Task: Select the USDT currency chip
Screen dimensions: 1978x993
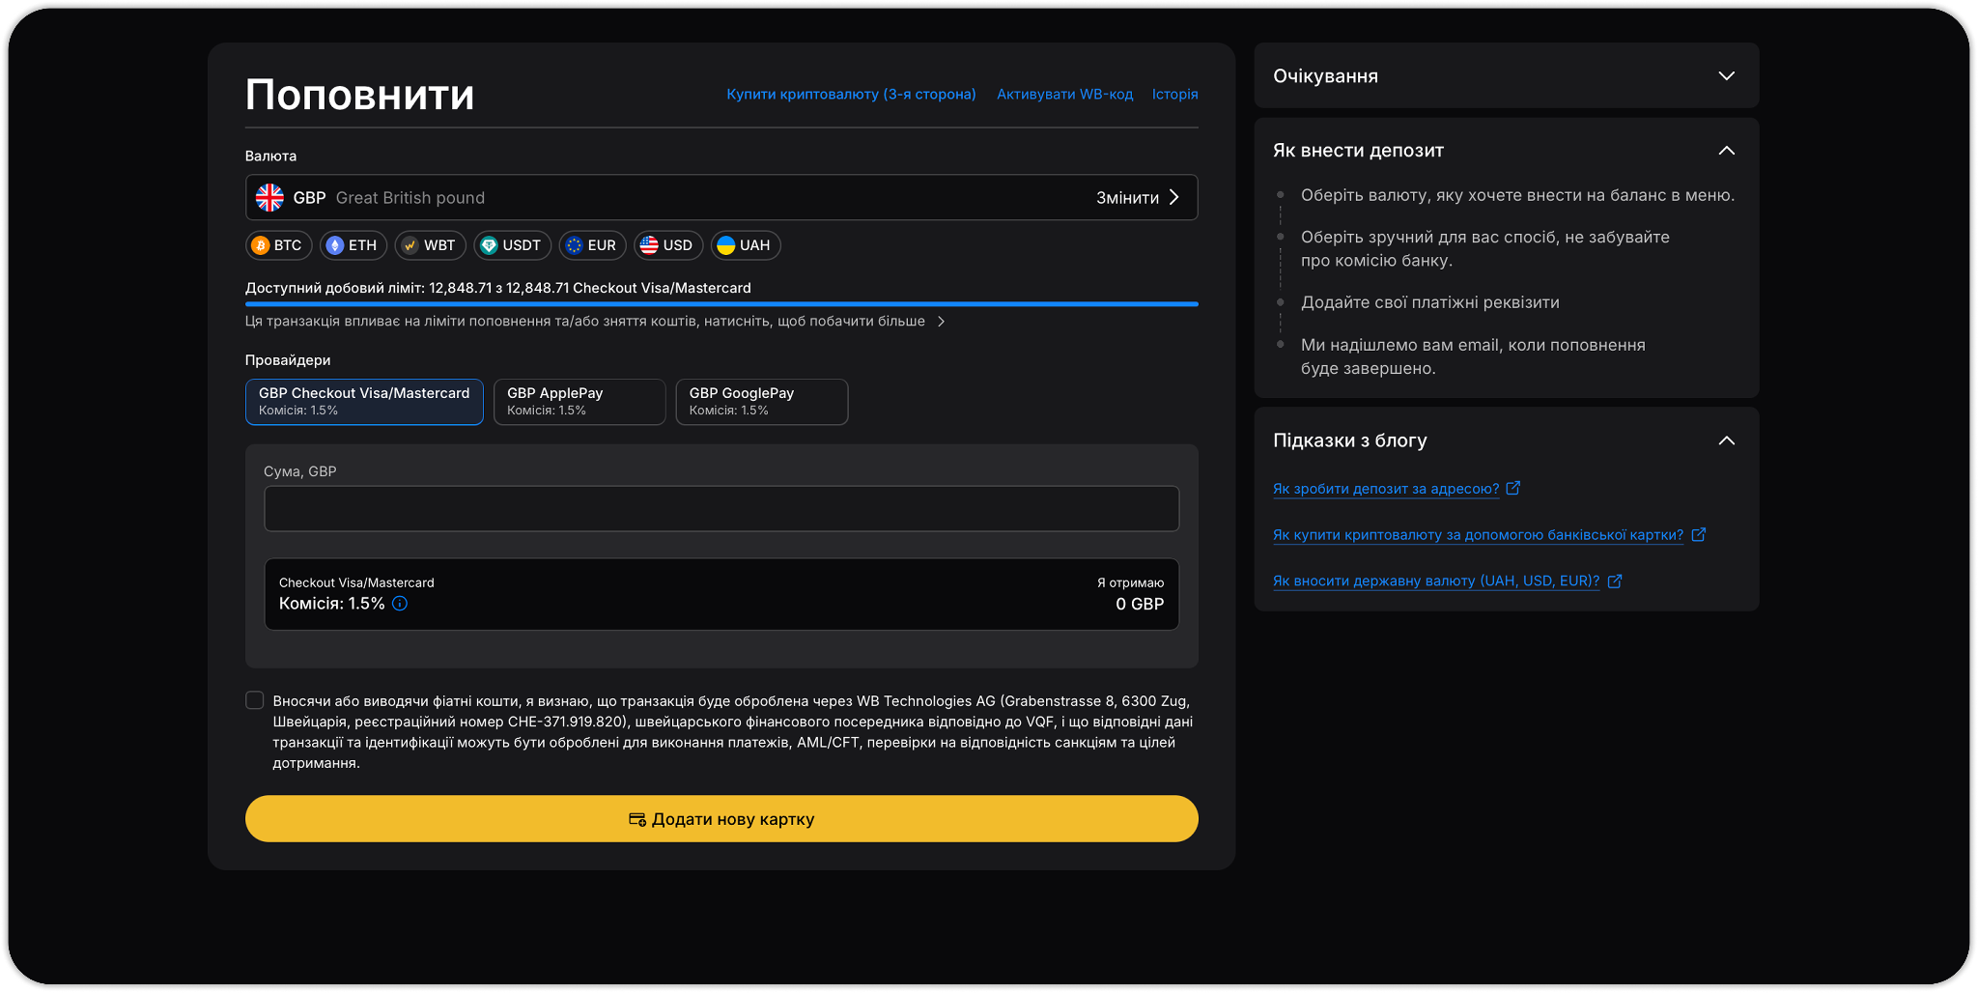Action: [x=512, y=245]
